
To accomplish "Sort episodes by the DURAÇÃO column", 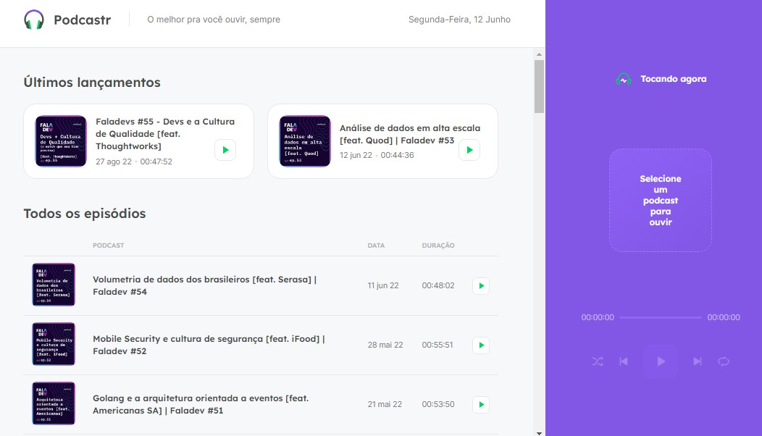I will [x=438, y=246].
